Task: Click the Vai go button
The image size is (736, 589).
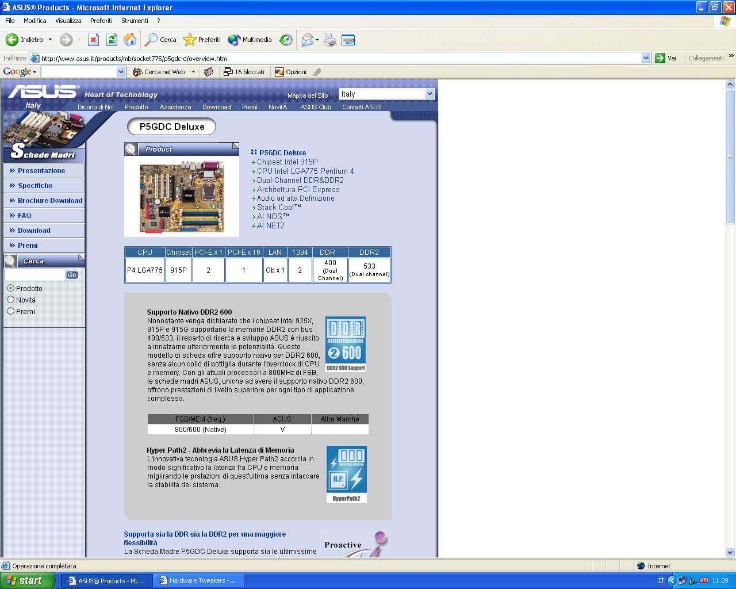Action: [x=666, y=58]
